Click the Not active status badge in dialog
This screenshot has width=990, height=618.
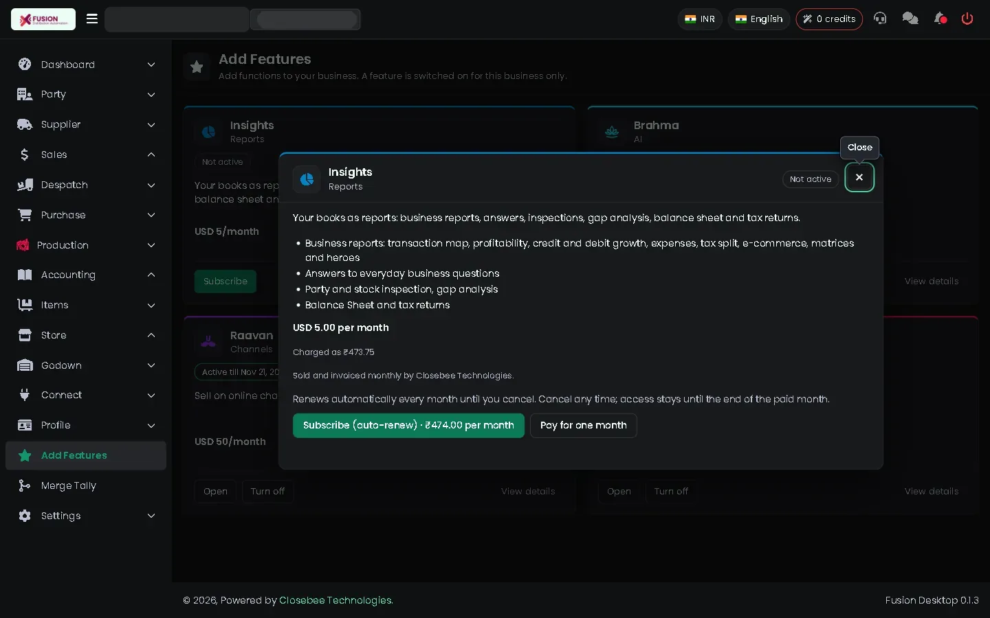(x=811, y=179)
